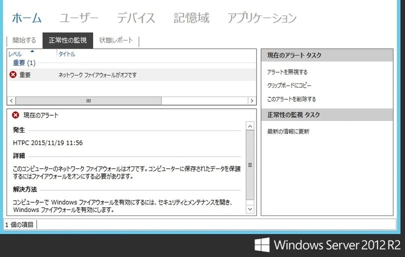Click 最新の情報に更新 task link

coord(288,132)
